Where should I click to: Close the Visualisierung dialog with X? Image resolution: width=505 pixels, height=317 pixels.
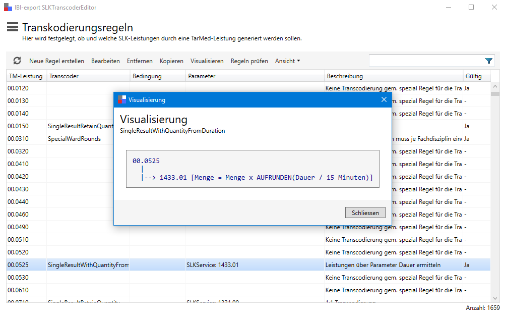(384, 100)
